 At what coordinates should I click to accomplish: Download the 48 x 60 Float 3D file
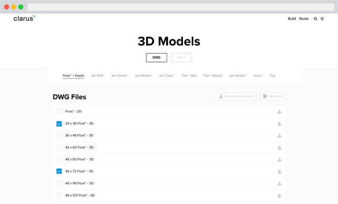coord(279,160)
